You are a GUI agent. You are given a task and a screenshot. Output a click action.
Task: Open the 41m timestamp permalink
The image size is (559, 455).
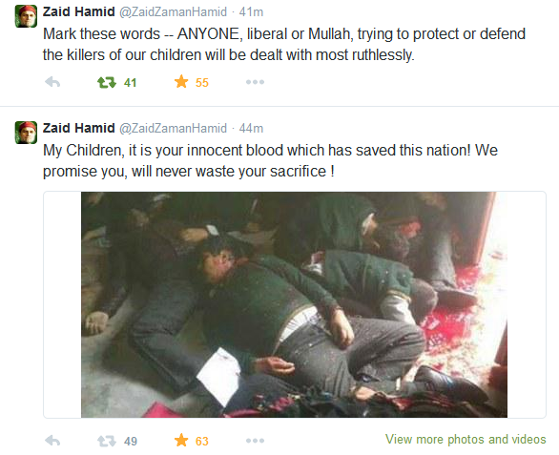point(251,11)
